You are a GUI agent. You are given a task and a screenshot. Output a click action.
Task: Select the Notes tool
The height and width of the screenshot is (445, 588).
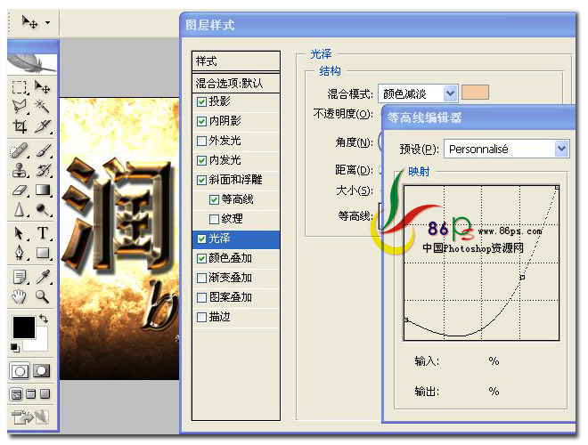pyautogui.click(x=19, y=277)
